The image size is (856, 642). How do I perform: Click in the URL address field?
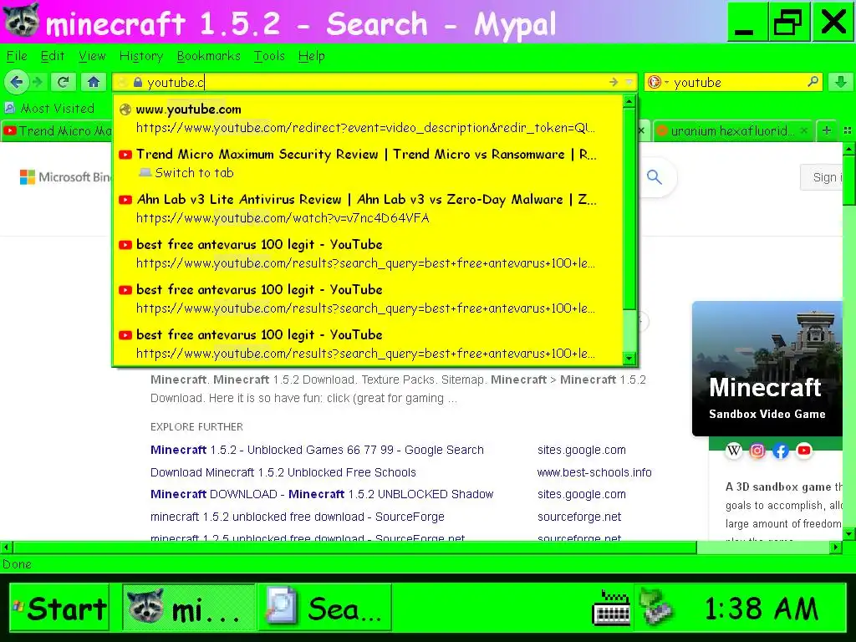tap(374, 83)
